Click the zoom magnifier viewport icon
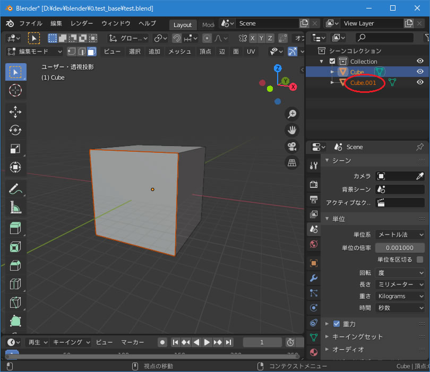 (x=292, y=114)
